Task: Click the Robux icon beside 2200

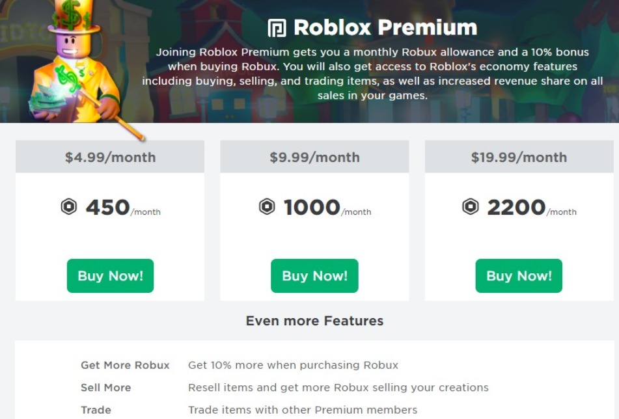Action: tap(471, 208)
